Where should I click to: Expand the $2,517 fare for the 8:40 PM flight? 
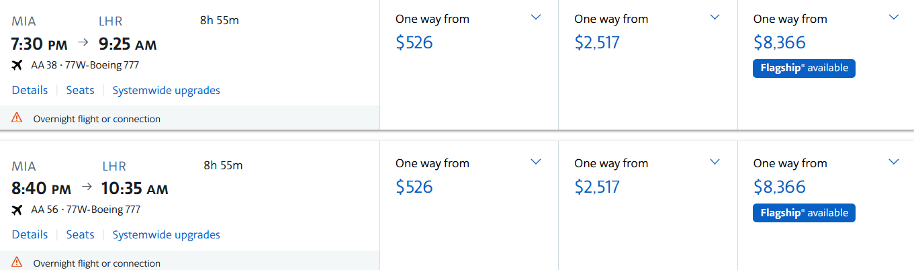[x=715, y=162]
